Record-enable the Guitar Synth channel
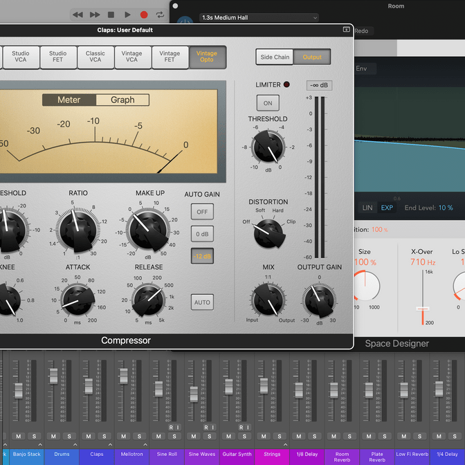 241,428
